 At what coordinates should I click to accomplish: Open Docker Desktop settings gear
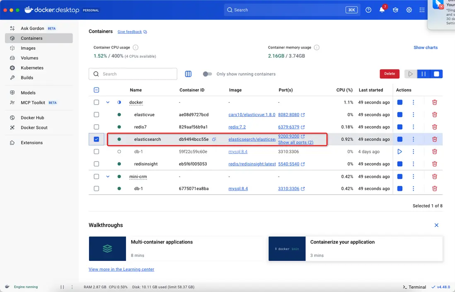pos(409,10)
